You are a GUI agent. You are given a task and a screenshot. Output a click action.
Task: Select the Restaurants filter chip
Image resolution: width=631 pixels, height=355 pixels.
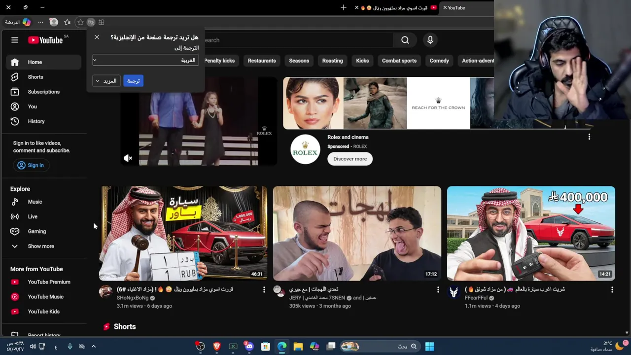262,61
